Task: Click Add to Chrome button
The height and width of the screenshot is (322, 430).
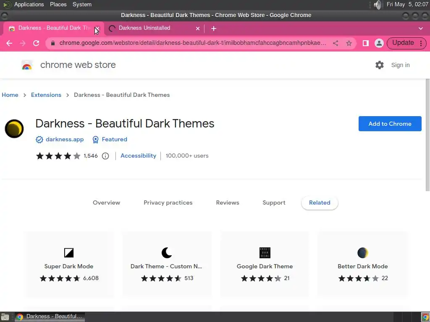Action: point(390,124)
